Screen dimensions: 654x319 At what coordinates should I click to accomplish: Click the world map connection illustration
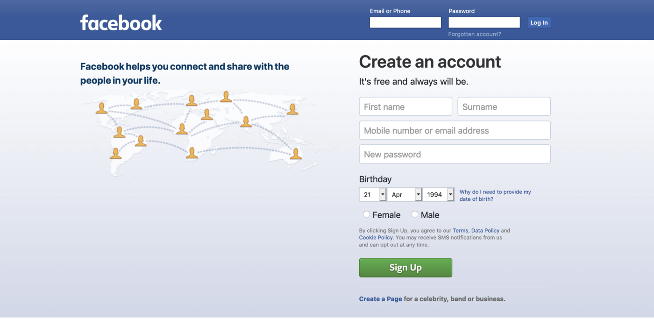pyautogui.click(x=201, y=132)
